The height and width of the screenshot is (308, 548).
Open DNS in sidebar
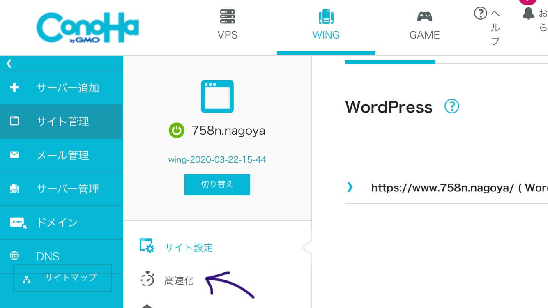point(62,256)
